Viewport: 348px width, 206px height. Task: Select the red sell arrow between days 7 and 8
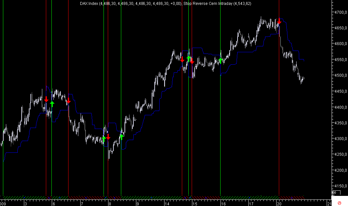pyautogui.click(x=108, y=136)
